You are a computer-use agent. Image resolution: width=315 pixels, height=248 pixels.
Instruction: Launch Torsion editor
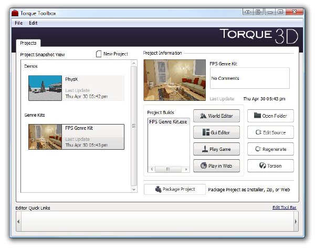pos(270,166)
